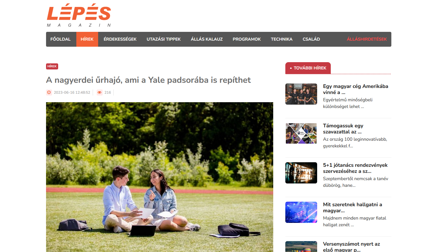Open concert thumbnail of the music listening article
This screenshot has height=252, width=428.
[301, 212]
